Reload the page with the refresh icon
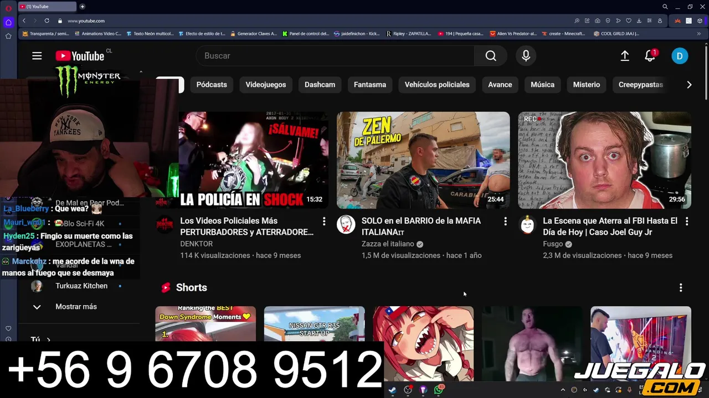709x398 pixels. [47, 20]
